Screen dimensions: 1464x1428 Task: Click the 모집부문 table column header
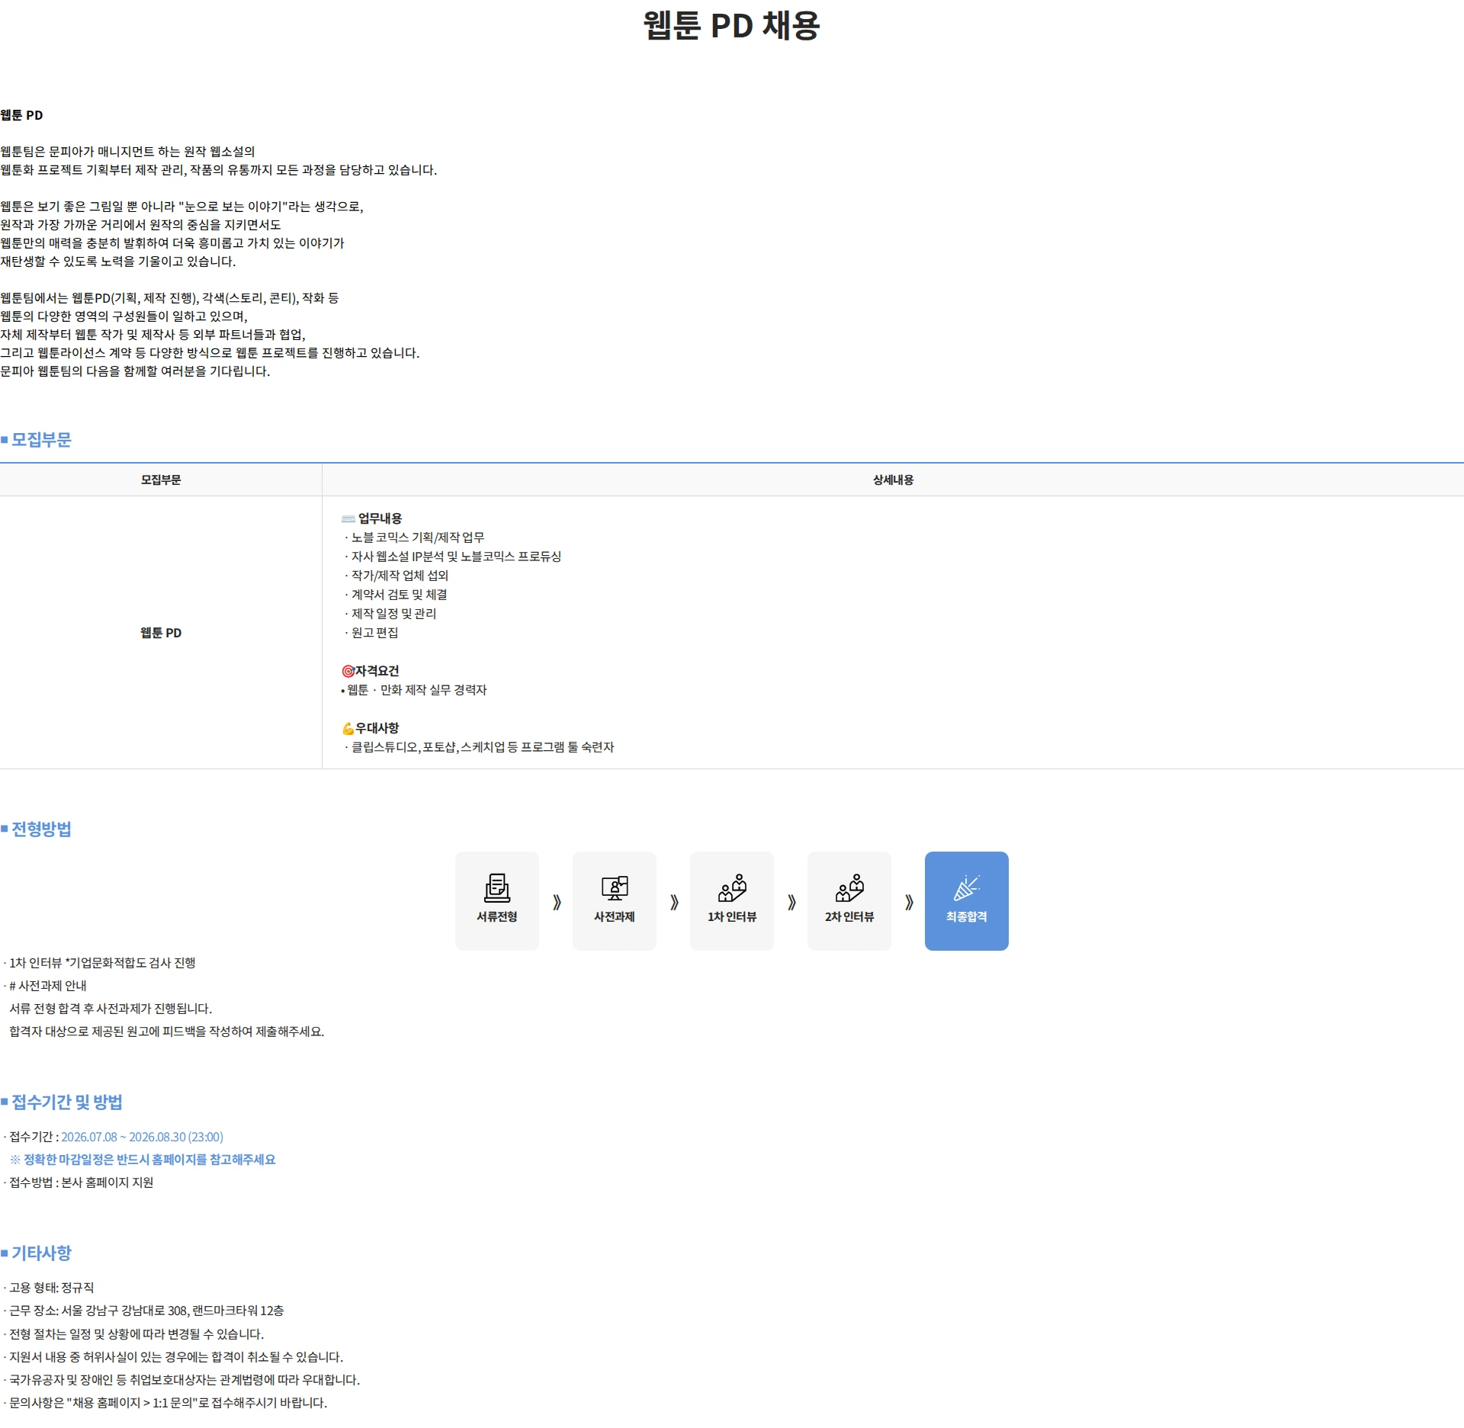[x=161, y=480]
